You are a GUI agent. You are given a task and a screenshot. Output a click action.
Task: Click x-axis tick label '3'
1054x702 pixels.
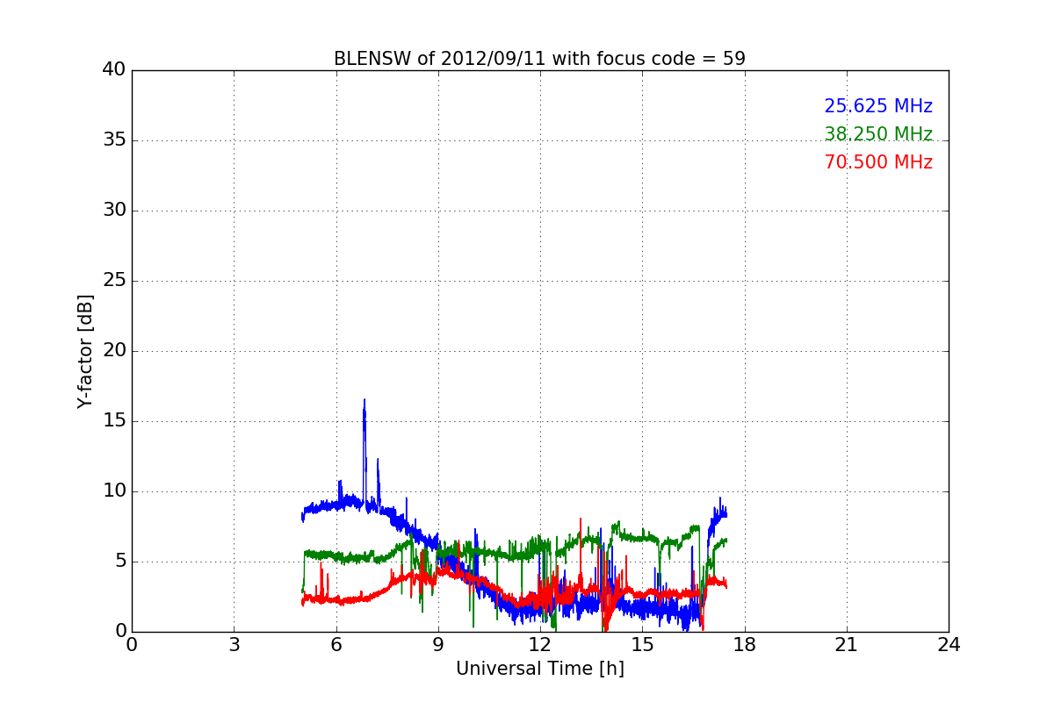pyautogui.click(x=234, y=645)
